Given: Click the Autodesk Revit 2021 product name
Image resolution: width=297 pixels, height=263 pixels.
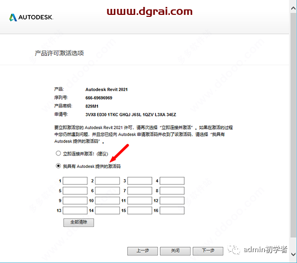Looking at the screenshot, I should [106, 90].
